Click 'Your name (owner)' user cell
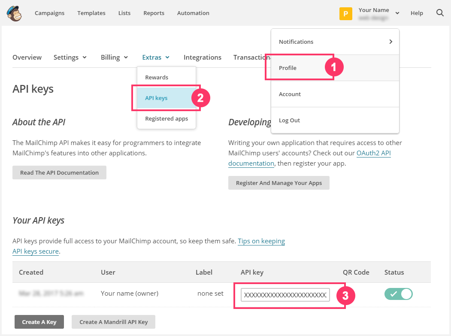The image size is (451, 336). (x=130, y=294)
